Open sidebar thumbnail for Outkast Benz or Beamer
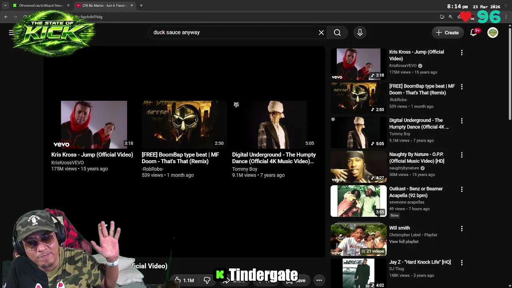Screen dimensions: 512x288 click(x=358, y=201)
